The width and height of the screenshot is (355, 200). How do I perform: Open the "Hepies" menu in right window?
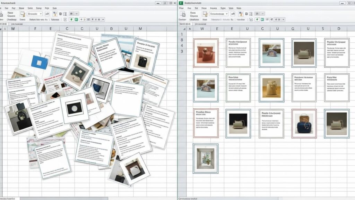(214, 8)
